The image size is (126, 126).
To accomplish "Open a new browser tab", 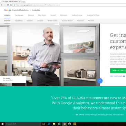I will (x=23, y=2).
